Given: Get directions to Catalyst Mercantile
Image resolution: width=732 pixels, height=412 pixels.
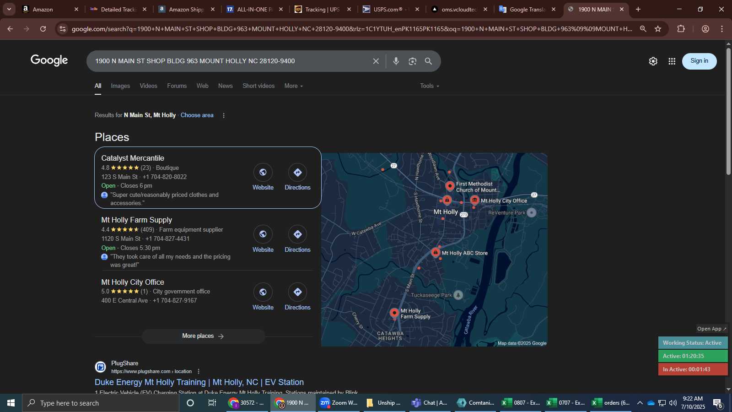Looking at the screenshot, I should pyautogui.click(x=297, y=172).
